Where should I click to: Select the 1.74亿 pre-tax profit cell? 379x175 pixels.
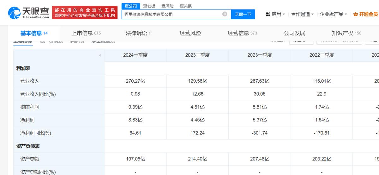pyautogui.click(x=322, y=107)
